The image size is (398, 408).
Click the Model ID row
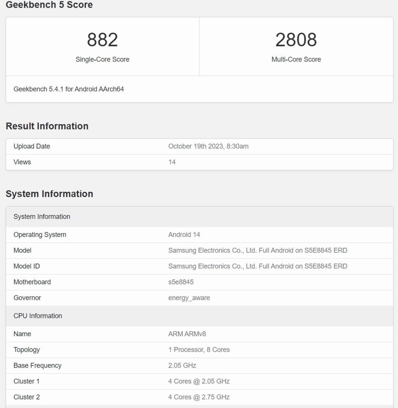tap(27, 266)
